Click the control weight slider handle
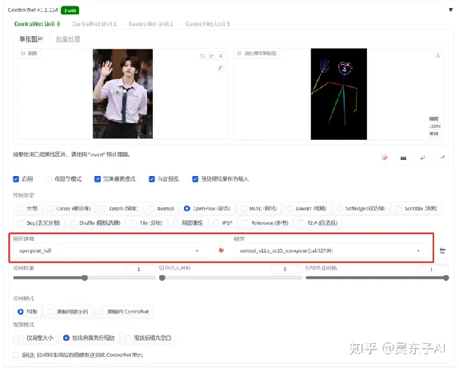The width and height of the screenshot is (459, 368). 85,278
